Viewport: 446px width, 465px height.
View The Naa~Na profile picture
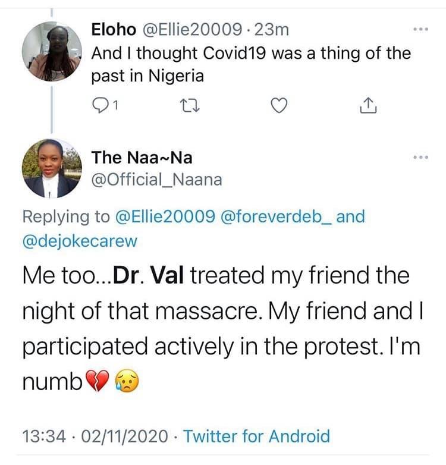click(52, 168)
